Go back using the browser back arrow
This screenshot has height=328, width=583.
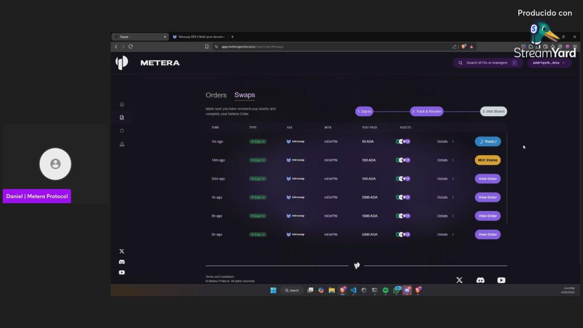(x=116, y=46)
